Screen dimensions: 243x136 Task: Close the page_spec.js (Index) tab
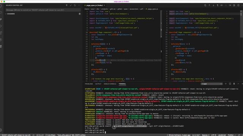[104, 5]
